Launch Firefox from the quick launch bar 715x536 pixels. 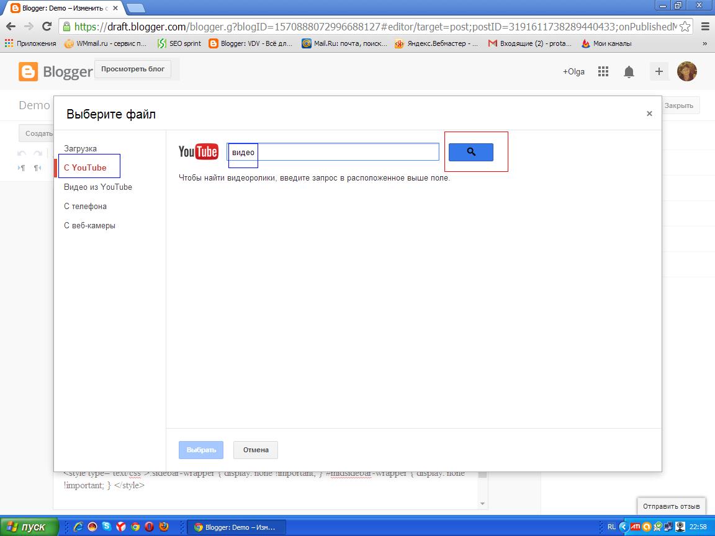pos(164,527)
